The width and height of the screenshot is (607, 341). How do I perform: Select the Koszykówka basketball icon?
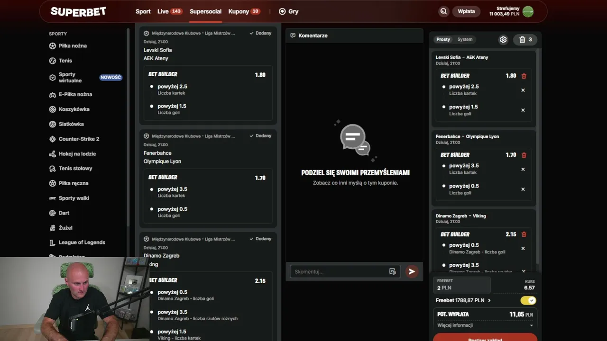tap(53, 109)
